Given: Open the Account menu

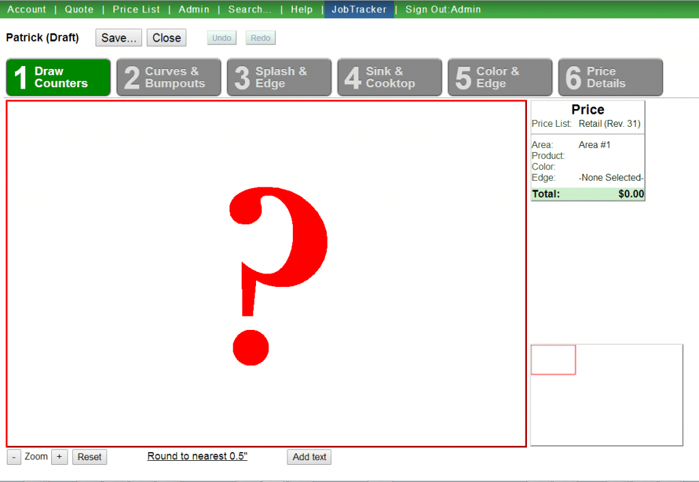Looking at the screenshot, I should click(27, 9).
